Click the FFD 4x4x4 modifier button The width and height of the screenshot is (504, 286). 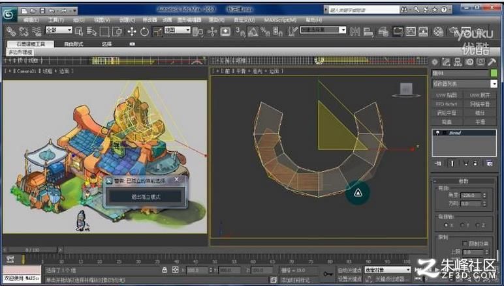(x=447, y=104)
